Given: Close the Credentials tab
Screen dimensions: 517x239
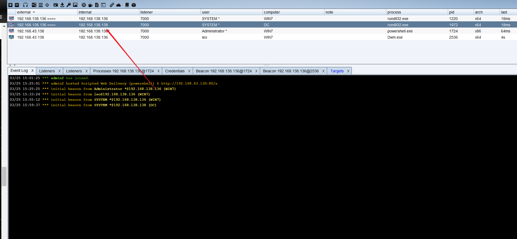Looking at the screenshot, I should (x=189, y=71).
